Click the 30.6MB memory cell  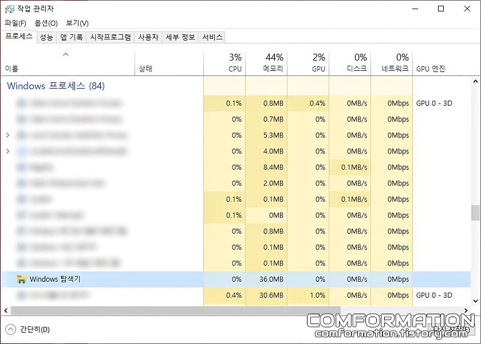(266, 295)
